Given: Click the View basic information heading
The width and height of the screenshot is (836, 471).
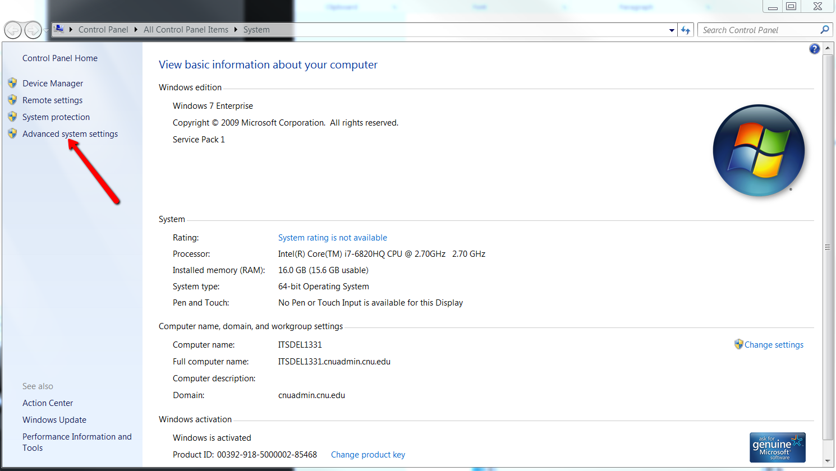Looking at the screenshot, I should (x=268, y=64).
